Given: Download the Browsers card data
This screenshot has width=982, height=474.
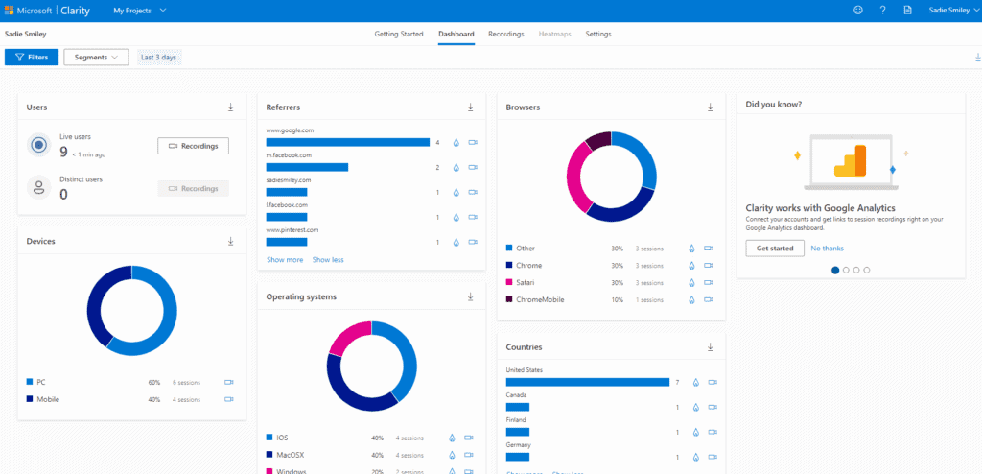Looking at the screenshot, I should coord(711,107).
